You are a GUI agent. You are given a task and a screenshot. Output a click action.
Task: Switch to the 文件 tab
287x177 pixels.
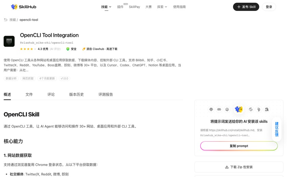coord(29,94)
